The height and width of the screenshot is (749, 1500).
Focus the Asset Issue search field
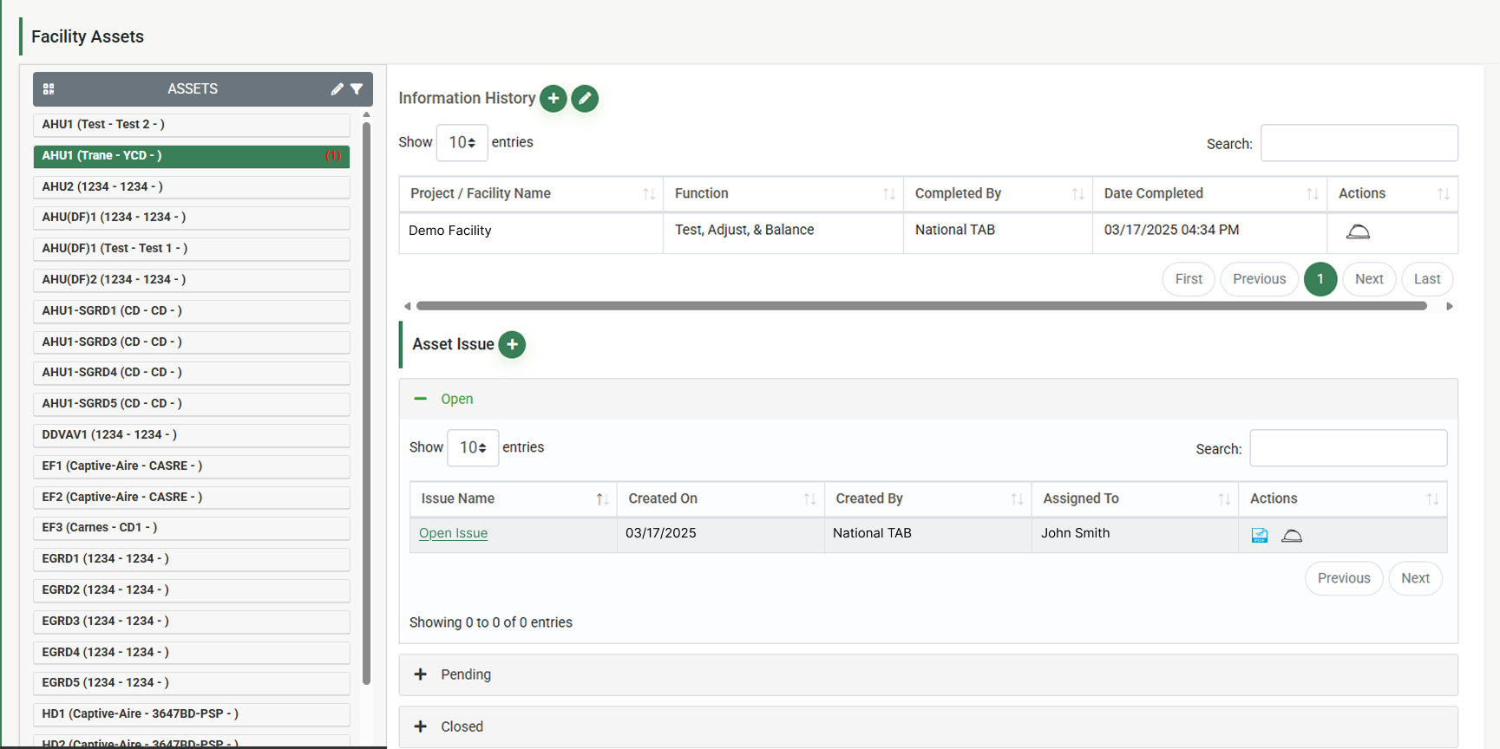(x=1348, y=448)
